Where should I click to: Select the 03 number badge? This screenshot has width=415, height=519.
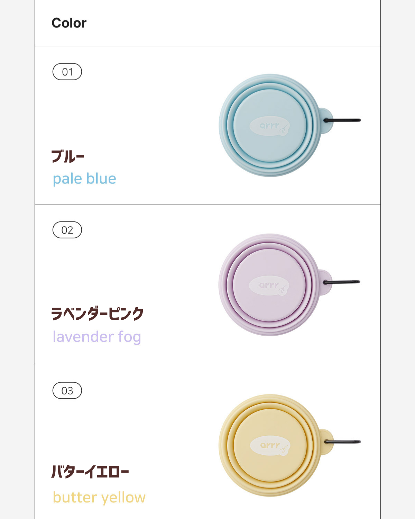pyautogui.click(x=67, y=390)
